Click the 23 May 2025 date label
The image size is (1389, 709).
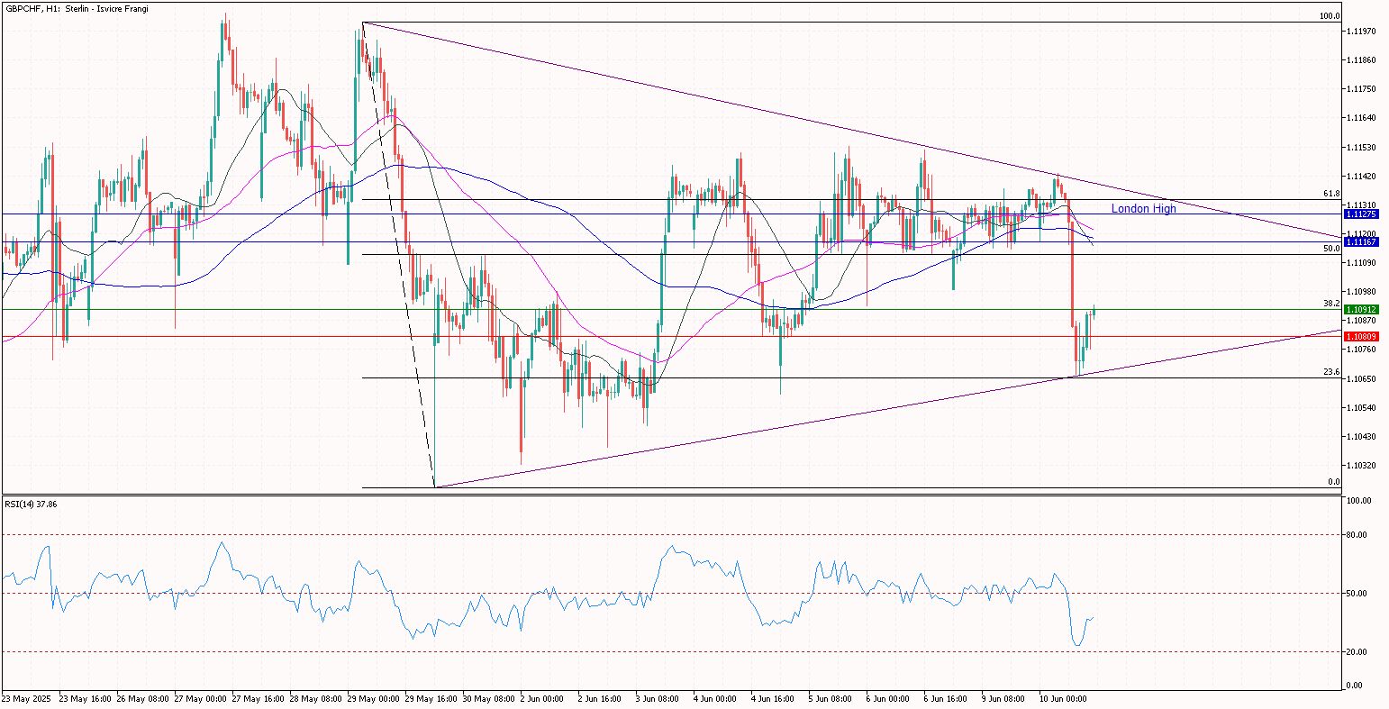click(26, 698)
